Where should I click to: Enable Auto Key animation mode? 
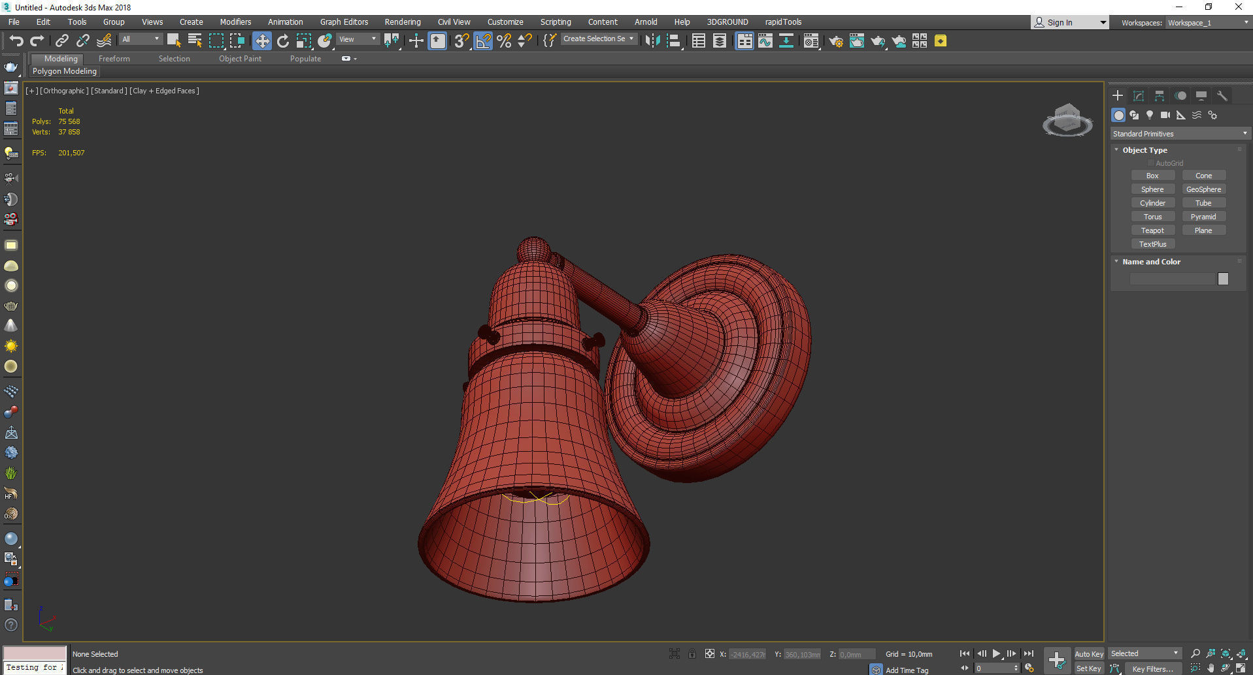(1089, 653)
